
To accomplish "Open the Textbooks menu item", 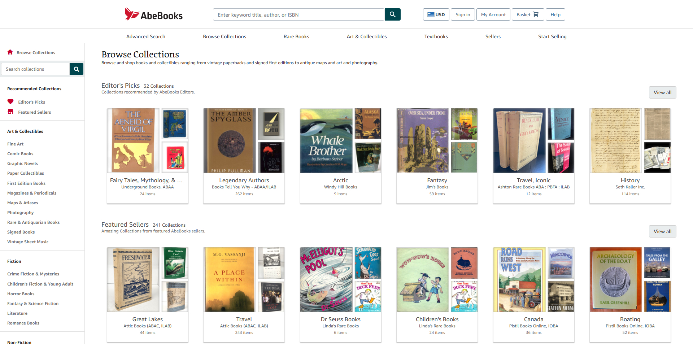I will pos(436,36).
